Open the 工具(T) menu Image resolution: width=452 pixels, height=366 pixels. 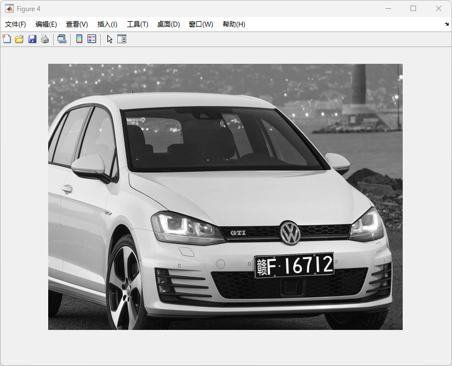point(137,24)
